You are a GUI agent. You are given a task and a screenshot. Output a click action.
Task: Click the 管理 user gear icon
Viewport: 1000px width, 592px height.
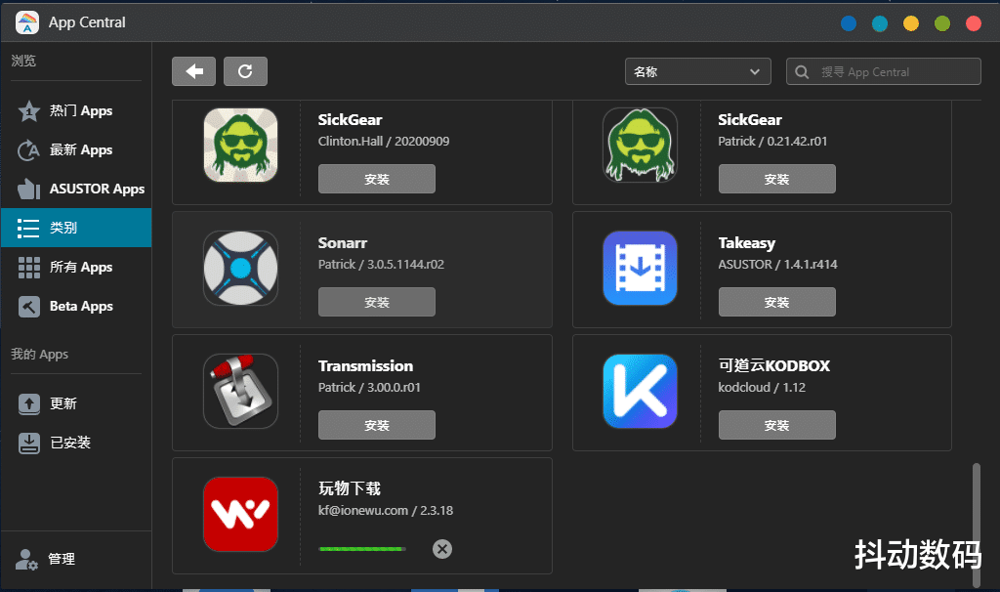click(x=26, y=560)
